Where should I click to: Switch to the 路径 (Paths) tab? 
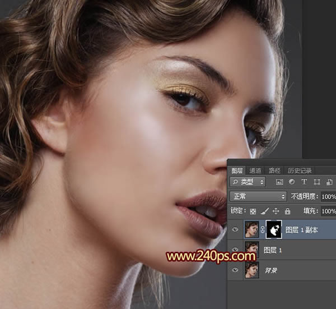pos(274,170)
